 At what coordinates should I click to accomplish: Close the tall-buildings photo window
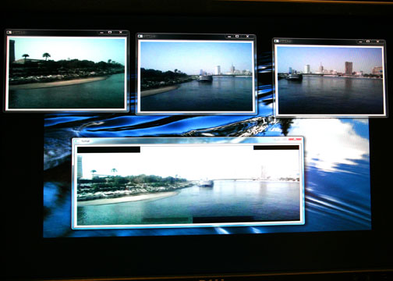pyautogui.click(x=377, y=41)
